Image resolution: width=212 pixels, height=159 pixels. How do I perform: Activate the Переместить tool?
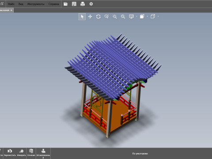click(x=10, y=153)
